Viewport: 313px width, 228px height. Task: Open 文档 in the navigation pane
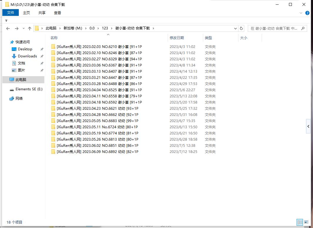pyautogui.click(x=21, y=63)
